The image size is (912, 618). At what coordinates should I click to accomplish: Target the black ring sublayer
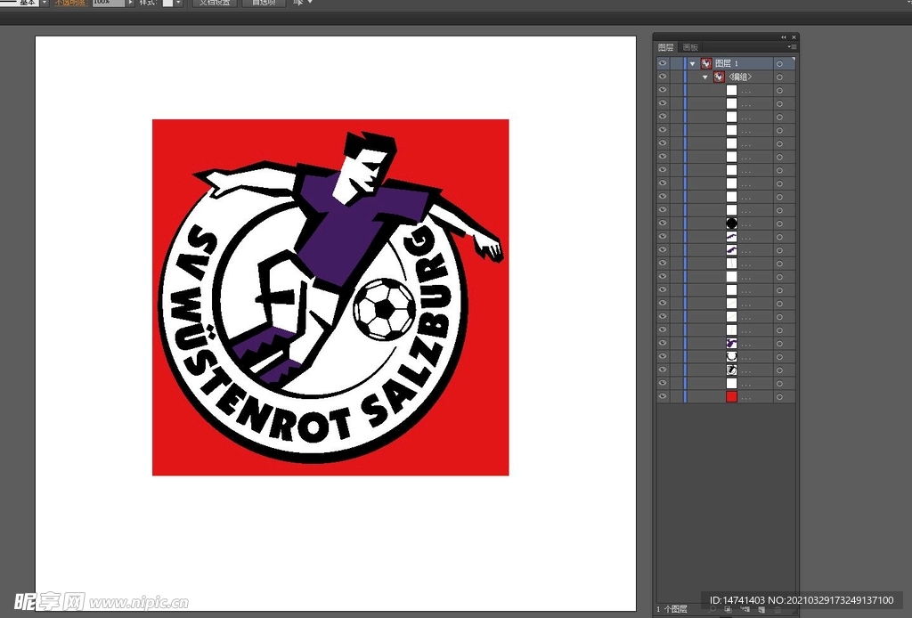779,357
